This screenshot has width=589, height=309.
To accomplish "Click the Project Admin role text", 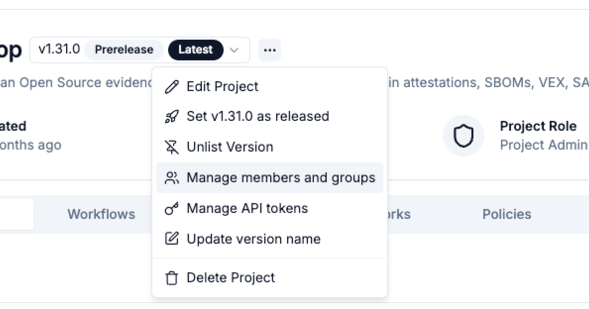I will pyautogui.click(x=543, y=145).
